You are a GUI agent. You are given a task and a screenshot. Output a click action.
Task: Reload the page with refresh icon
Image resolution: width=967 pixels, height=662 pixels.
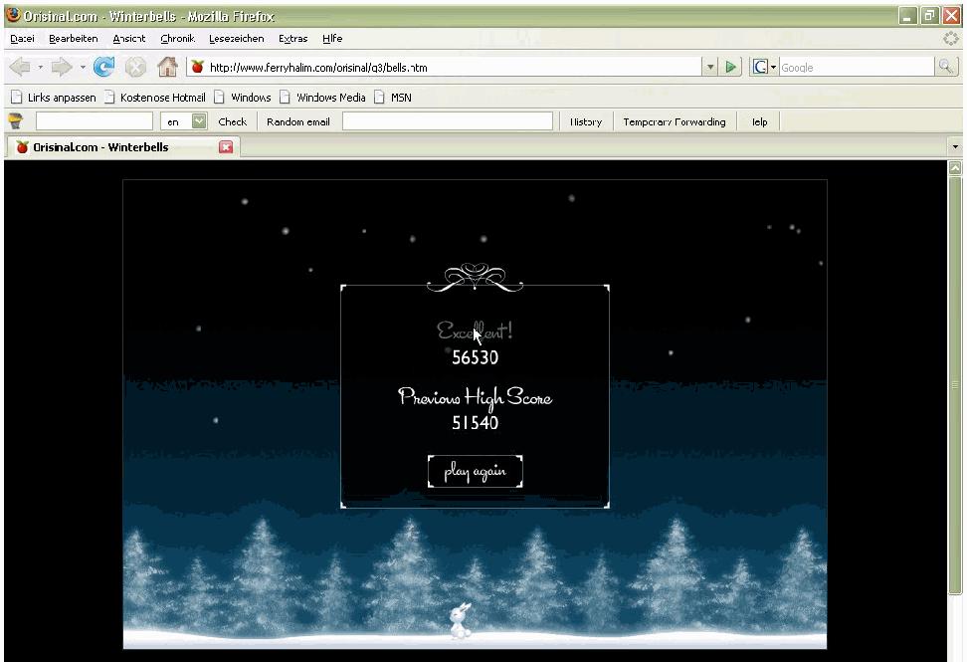[x=103, y=67]
